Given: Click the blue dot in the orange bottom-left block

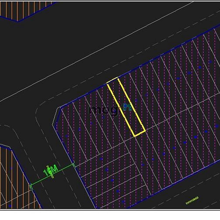Looking at the screenshot, I should [x=10, y=206].
